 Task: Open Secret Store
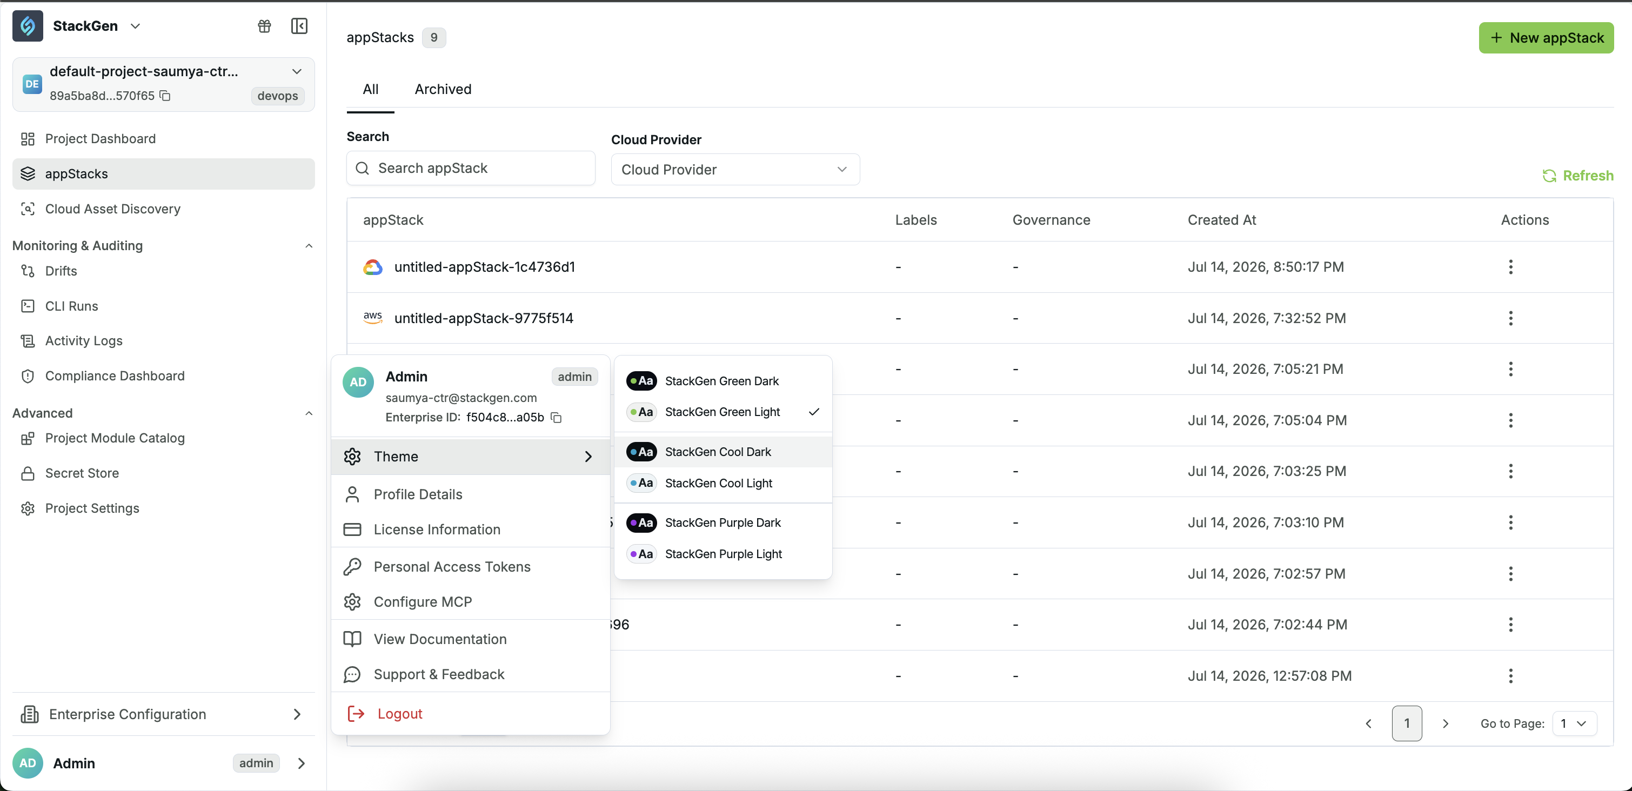pyautogui.click(x=163, y=473)
